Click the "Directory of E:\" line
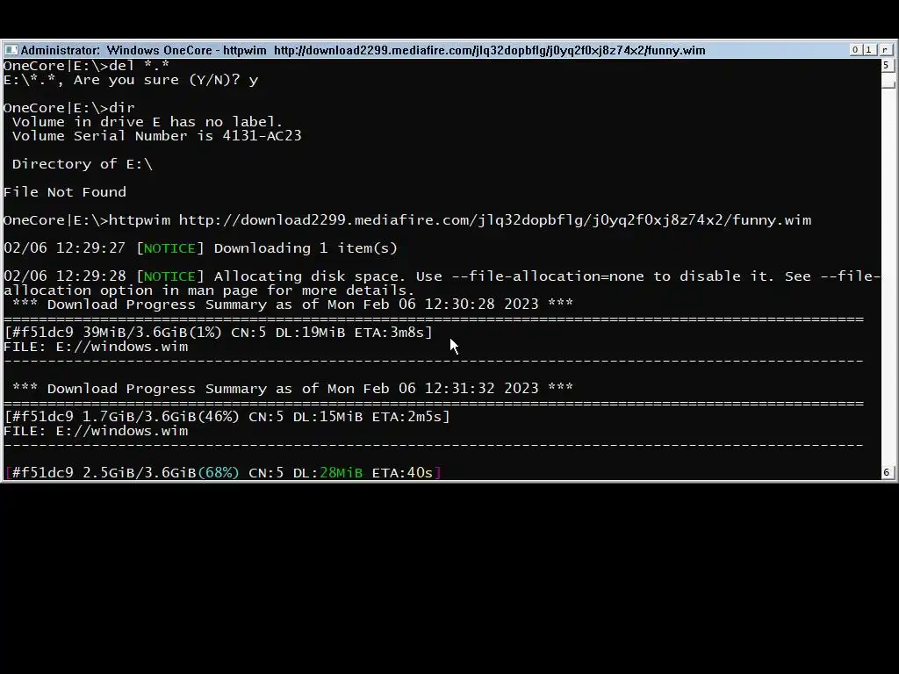 tap(82, 164)
